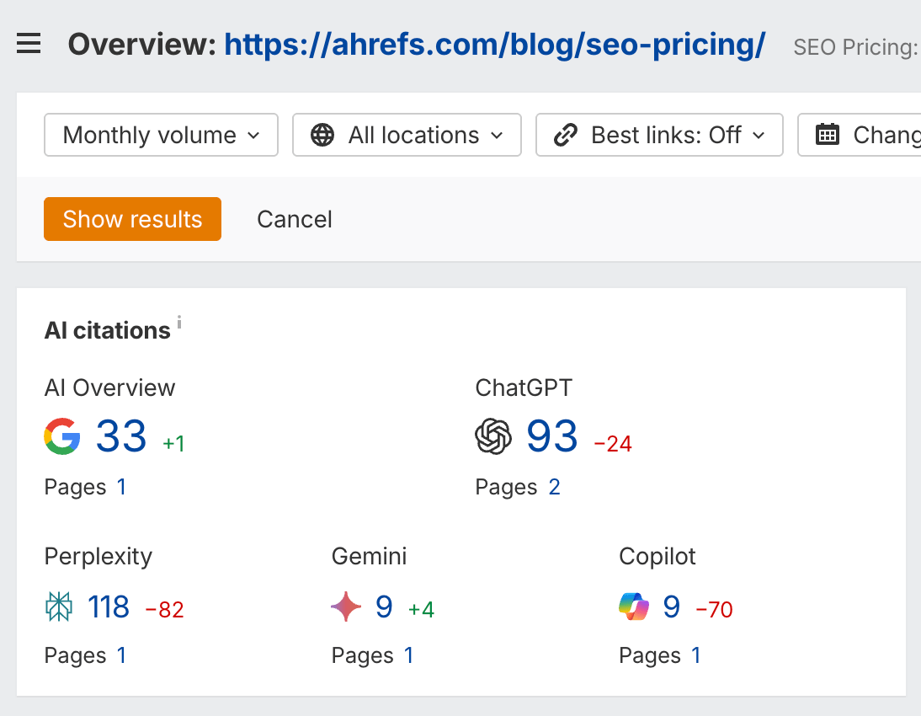This screenshot has height=716, width=921.
Task: Click Pages count under Perplexity
Action: tap(122, 655)
